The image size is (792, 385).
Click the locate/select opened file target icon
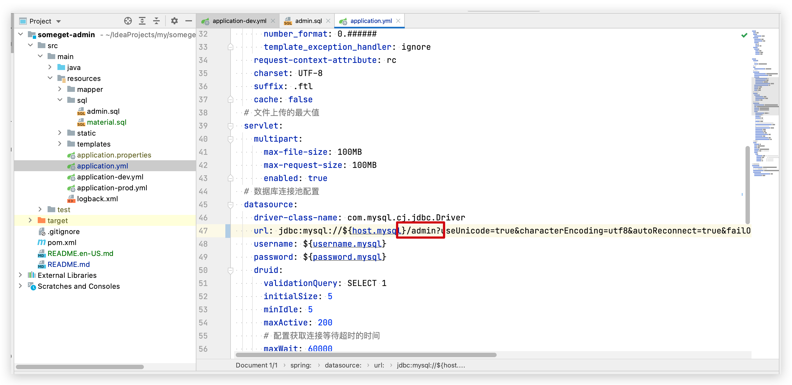[128, 21]
